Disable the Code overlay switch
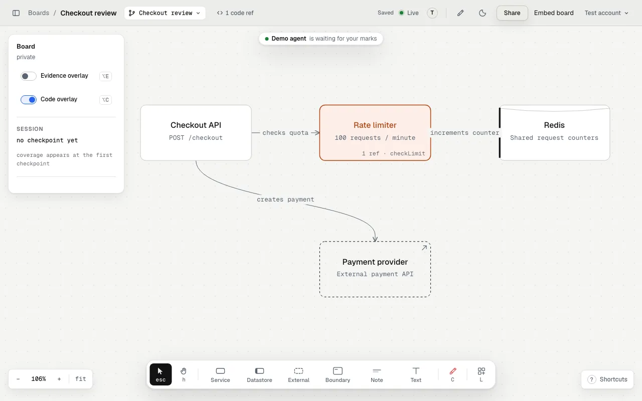 tap(29, 100)
